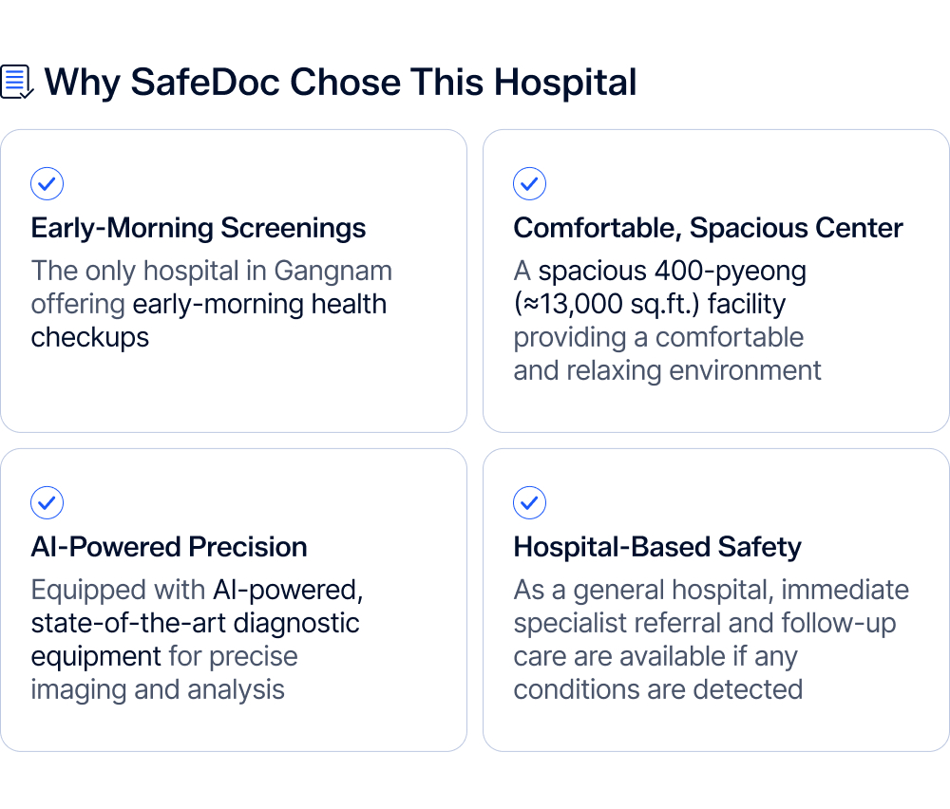Click "The only hospital in Gangnam" text
Viewport: 950px width, 809px height.
click(x=211, y=271)
